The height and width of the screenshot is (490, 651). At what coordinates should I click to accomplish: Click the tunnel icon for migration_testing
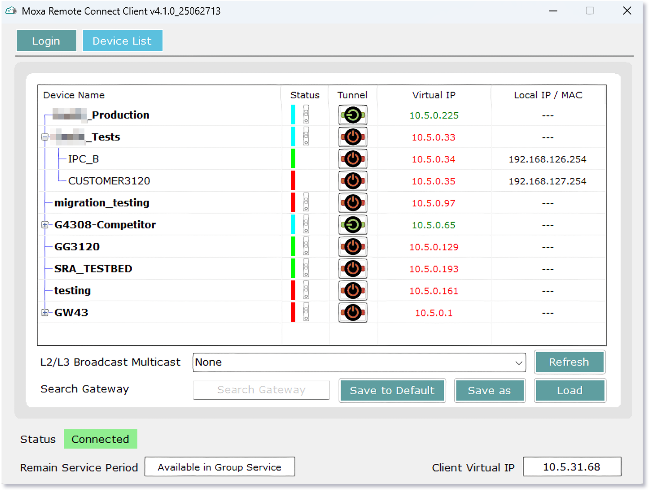click(x=352, y=203)
